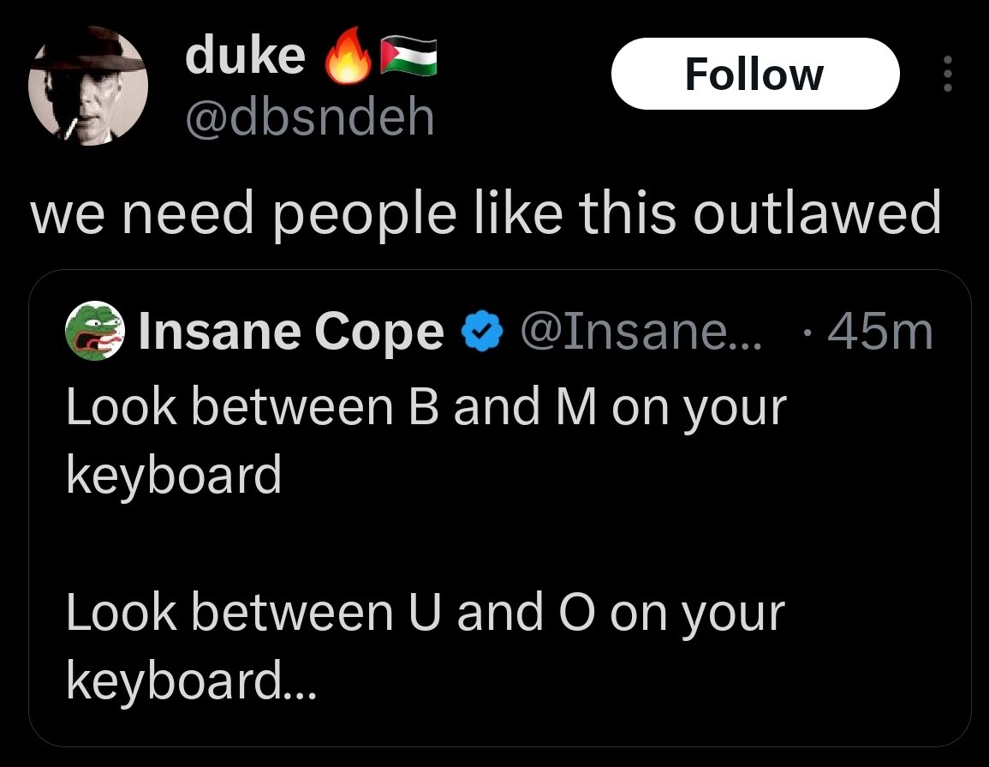The image size is (989, 767).
Task: Go to the @dbsndeh handle
Action: point(309,117)
